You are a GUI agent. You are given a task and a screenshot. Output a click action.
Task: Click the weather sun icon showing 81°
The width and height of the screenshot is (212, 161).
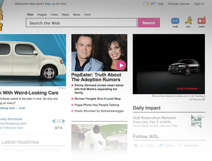146,4
